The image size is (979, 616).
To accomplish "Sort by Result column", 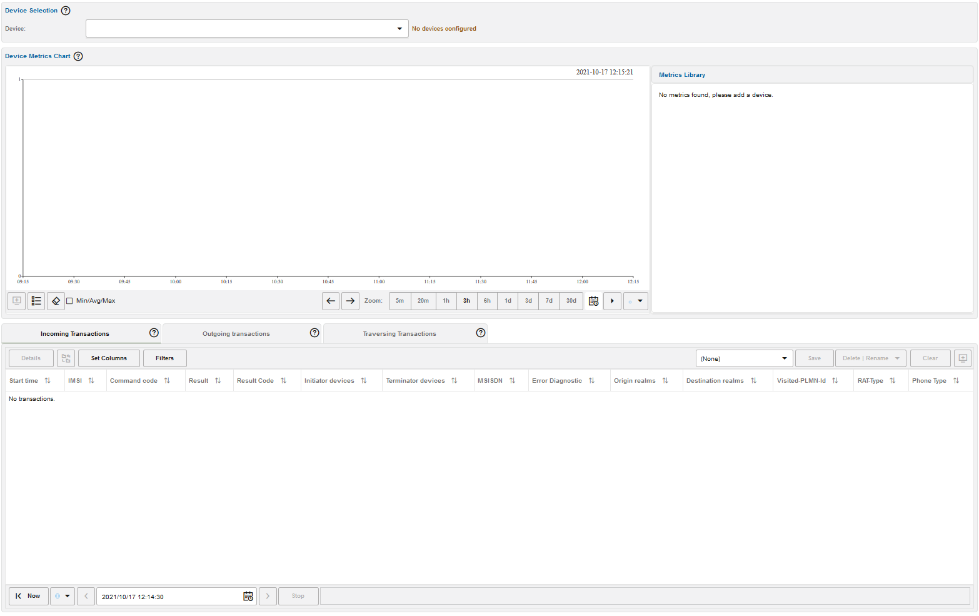I will point(218,381).
